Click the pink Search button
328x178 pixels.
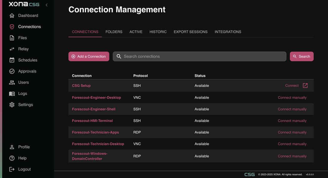pyautogui.click(x=301, y=57)
